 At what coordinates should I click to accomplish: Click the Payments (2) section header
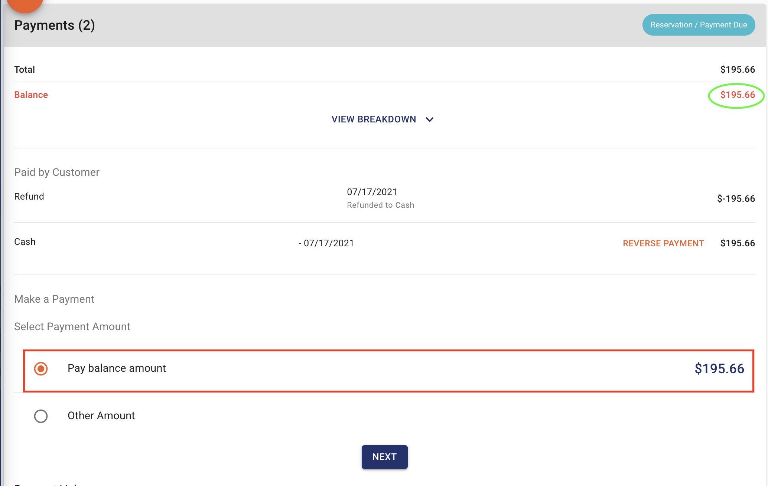pyautogui.click(x=55, y=25)
